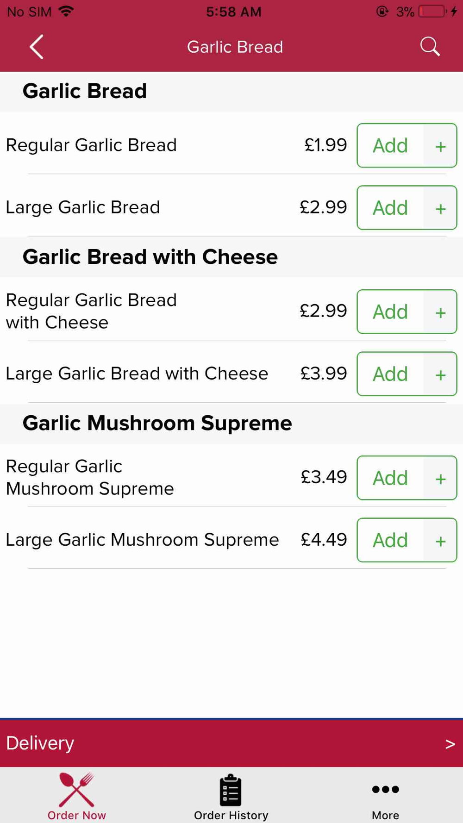Tap plus stepper for Large Garlic Bread with Cheese
This screenshot has height=823, width=463.
(x=440, y=374)
